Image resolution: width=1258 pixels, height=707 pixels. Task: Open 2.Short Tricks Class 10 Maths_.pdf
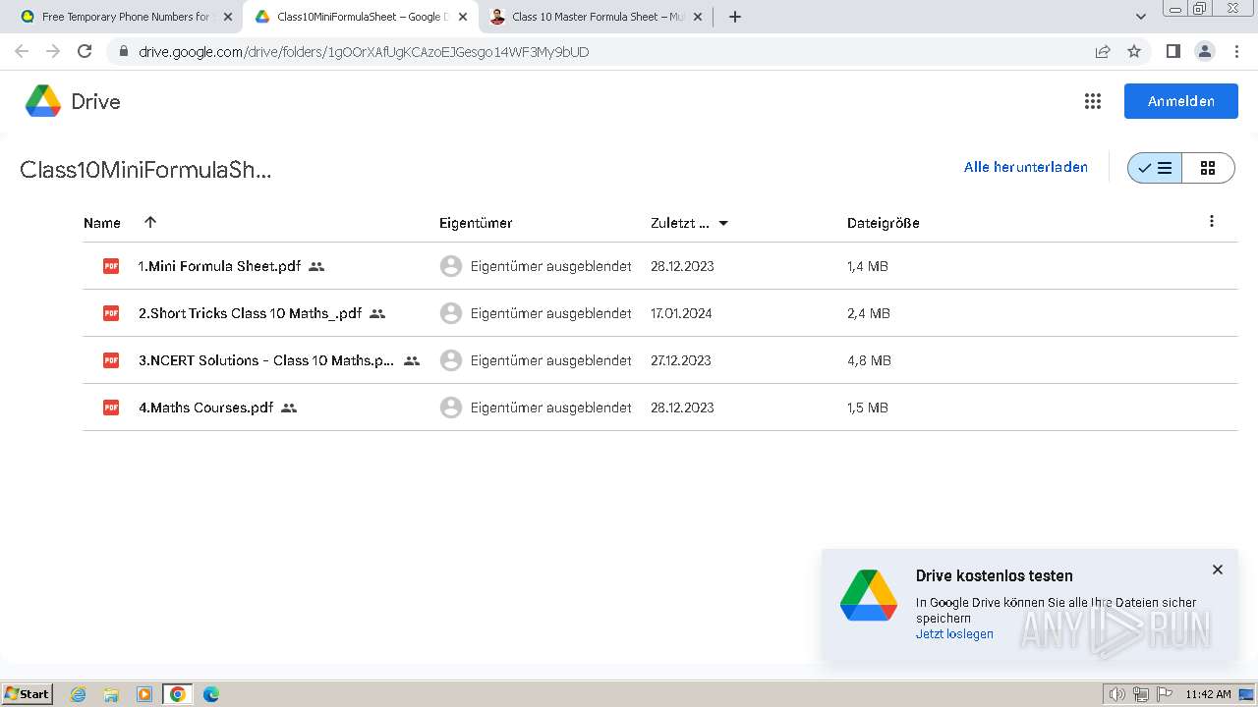coord(250,313)
